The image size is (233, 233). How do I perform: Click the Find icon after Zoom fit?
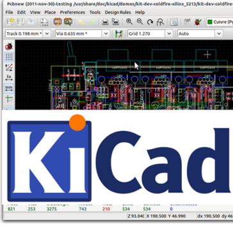tap(174, 22)
